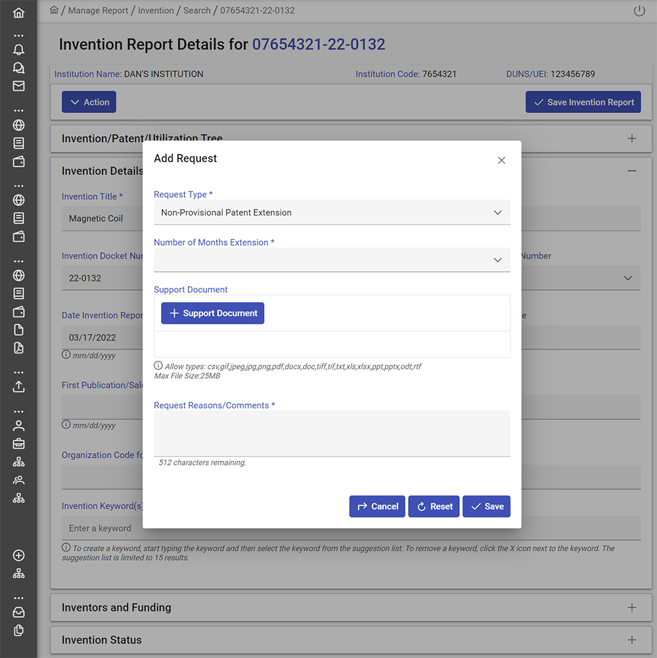Click the First Publication/Sale date field

coord(102,407)
